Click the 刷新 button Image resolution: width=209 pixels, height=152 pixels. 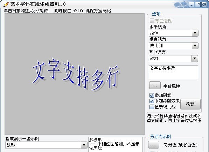point(190,104)
